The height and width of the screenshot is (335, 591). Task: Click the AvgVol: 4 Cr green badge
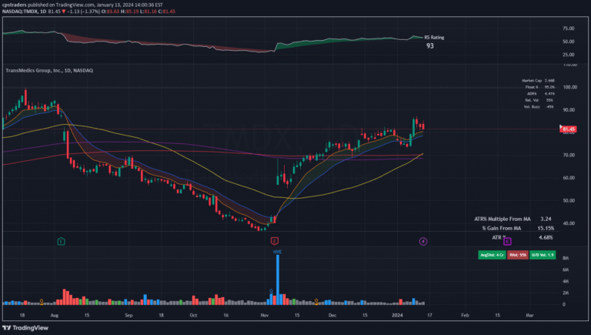(x=492, y=255)
